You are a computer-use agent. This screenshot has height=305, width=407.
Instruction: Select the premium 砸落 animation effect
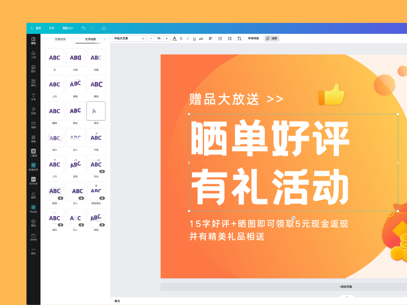55,191
